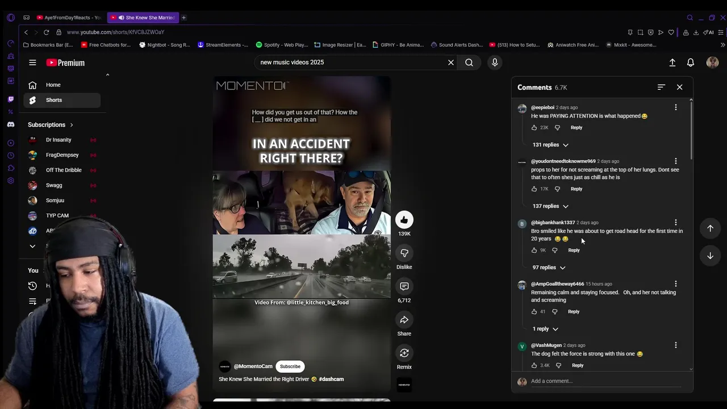
Task: Open comment sort options icon
Action: coord(661,87)
